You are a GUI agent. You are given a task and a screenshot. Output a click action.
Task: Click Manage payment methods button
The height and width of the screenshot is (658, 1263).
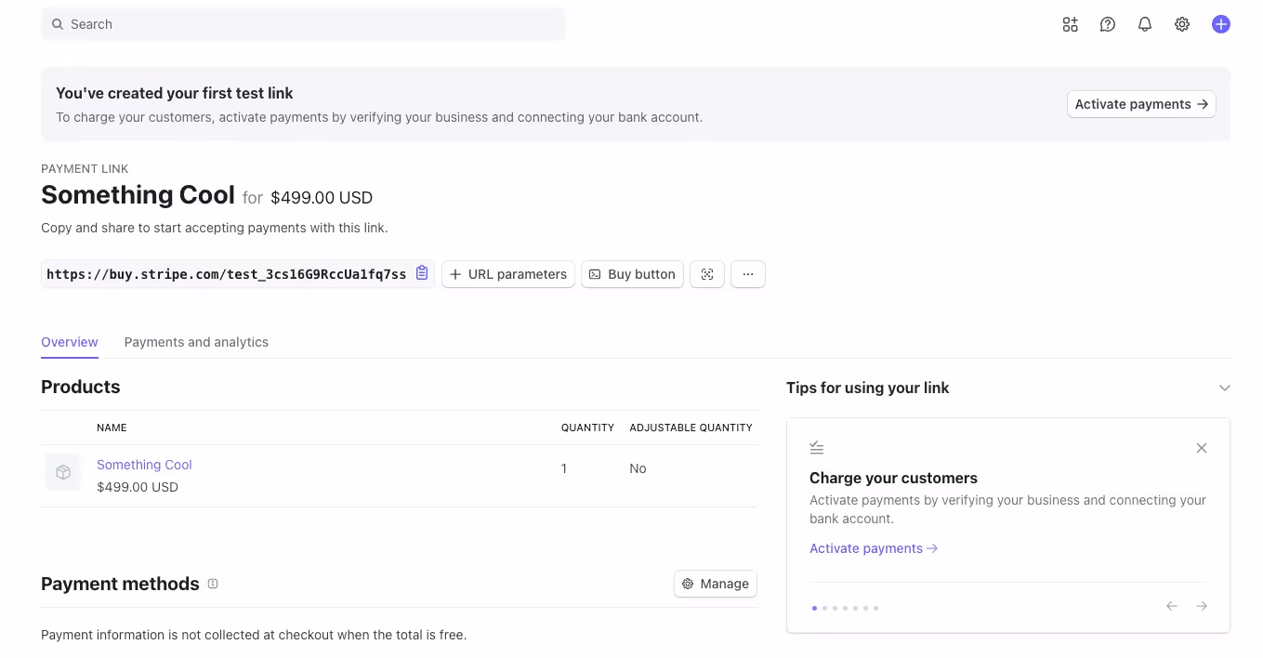(715, 584)
